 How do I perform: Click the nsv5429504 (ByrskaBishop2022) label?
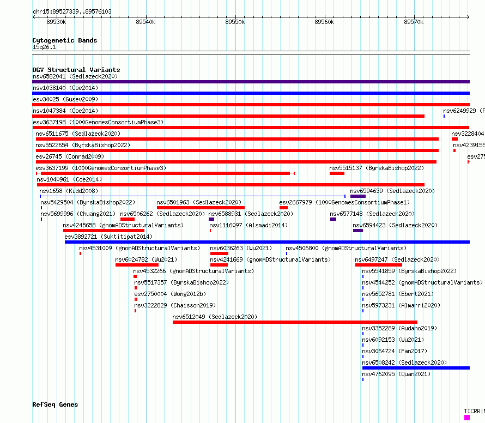click(x=88, y=202)
